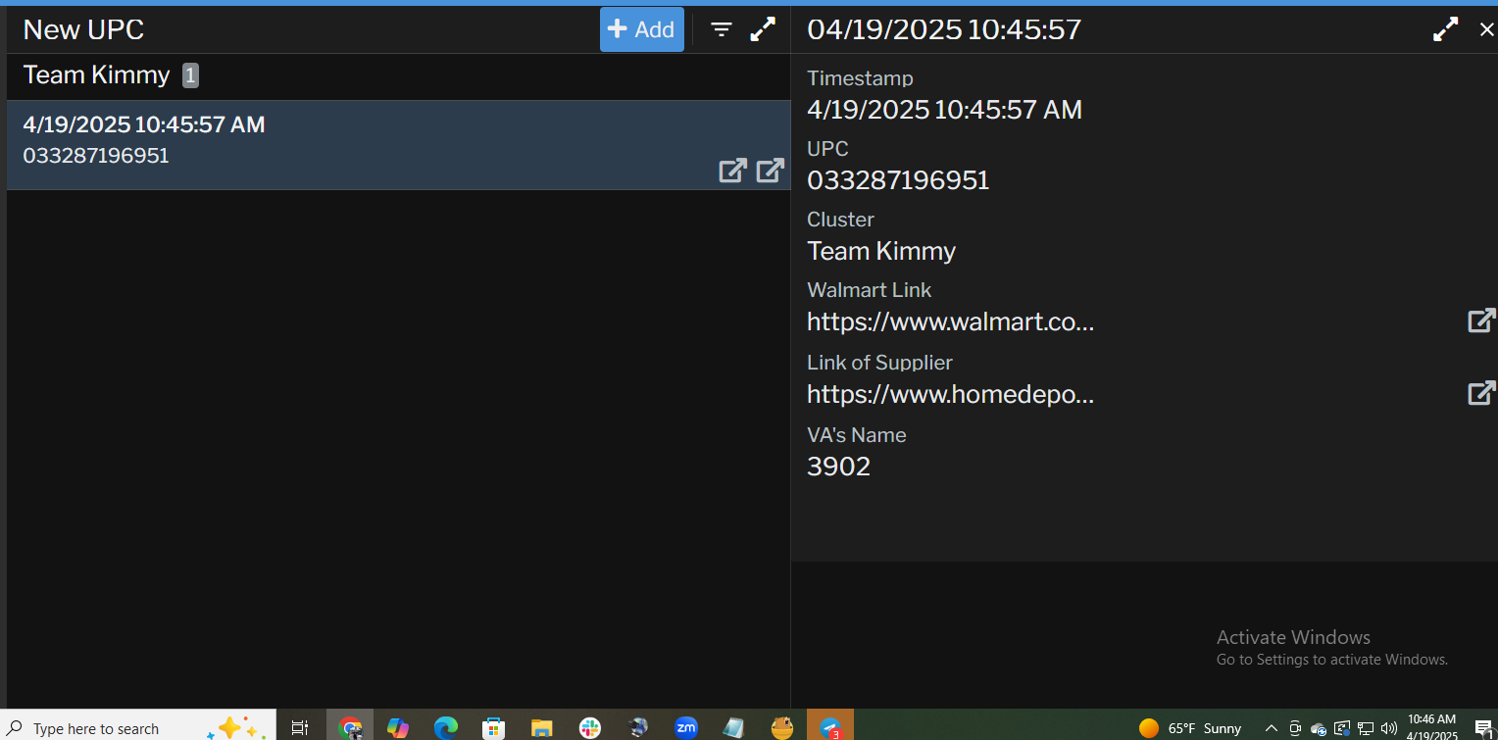Image resolution: width=1498 pixels, height=740 pixels.
Task: Click the walmart.com URL text
Action: pyautogui.click(x=949, y=321)
